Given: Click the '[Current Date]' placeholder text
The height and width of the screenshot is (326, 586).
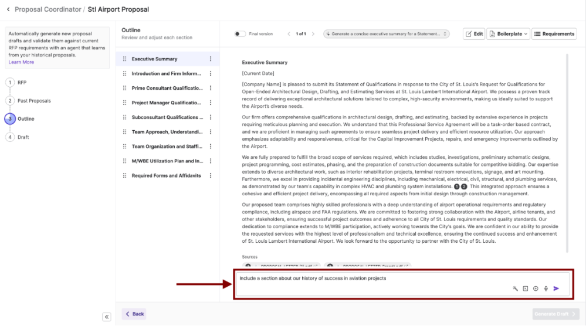Looking at the screenshot, I should [258, 73].
